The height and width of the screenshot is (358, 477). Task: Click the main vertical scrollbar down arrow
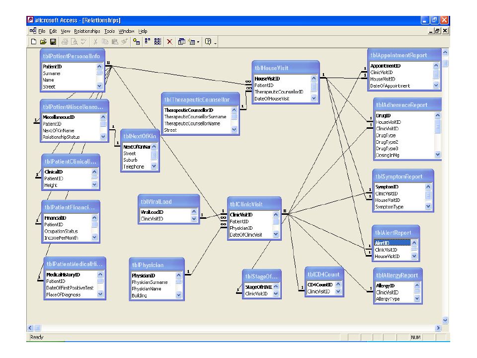tap(445, 320)
